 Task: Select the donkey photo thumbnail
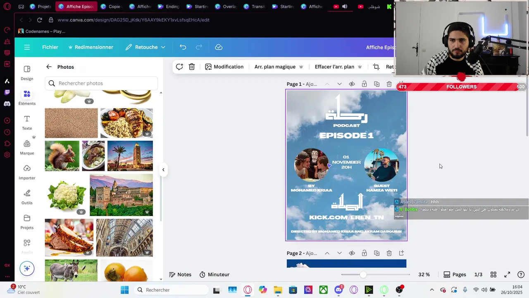pos(71,270)
